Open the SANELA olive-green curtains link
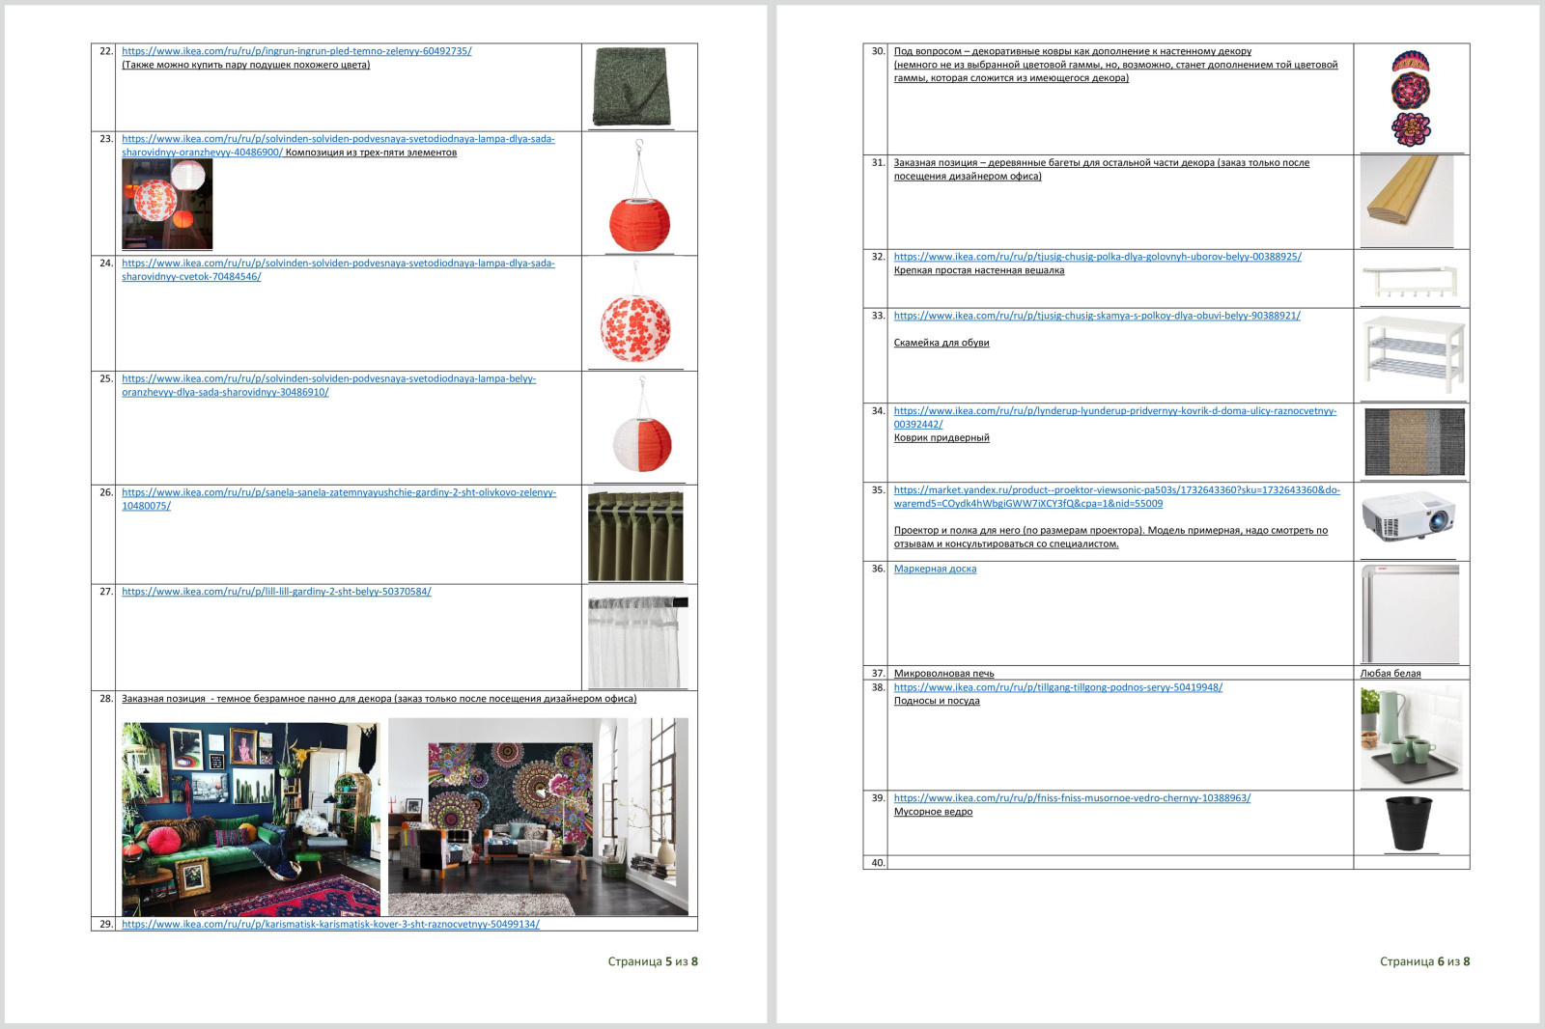The height and width of the screenshot is (1029, 1545). point(338,492)
